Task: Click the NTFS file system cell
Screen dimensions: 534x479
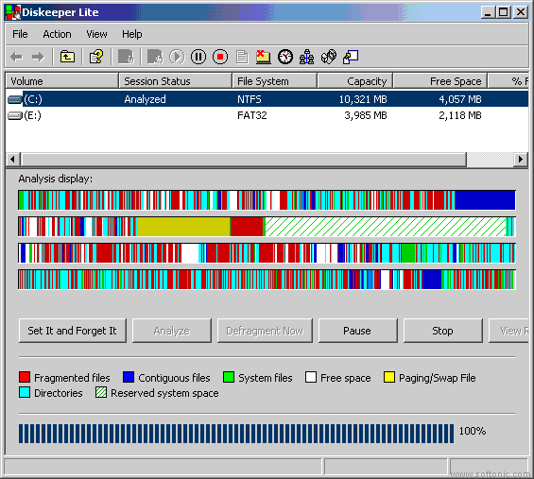Action: [250, 99]
